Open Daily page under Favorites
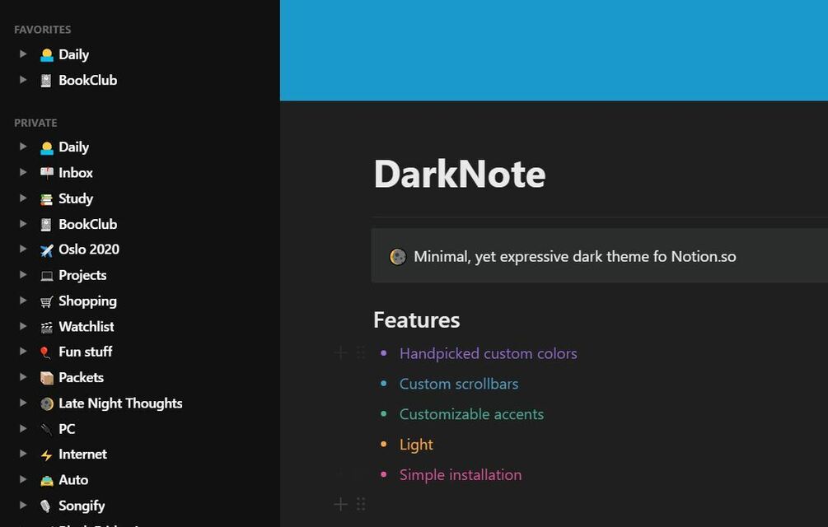The height and width of the screenshot is (527, 828). tap(73, 54)
